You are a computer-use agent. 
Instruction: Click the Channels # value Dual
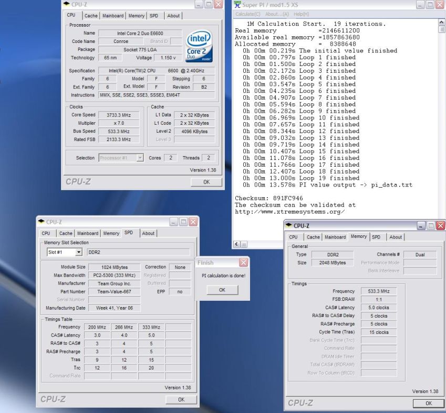(420, 255)
